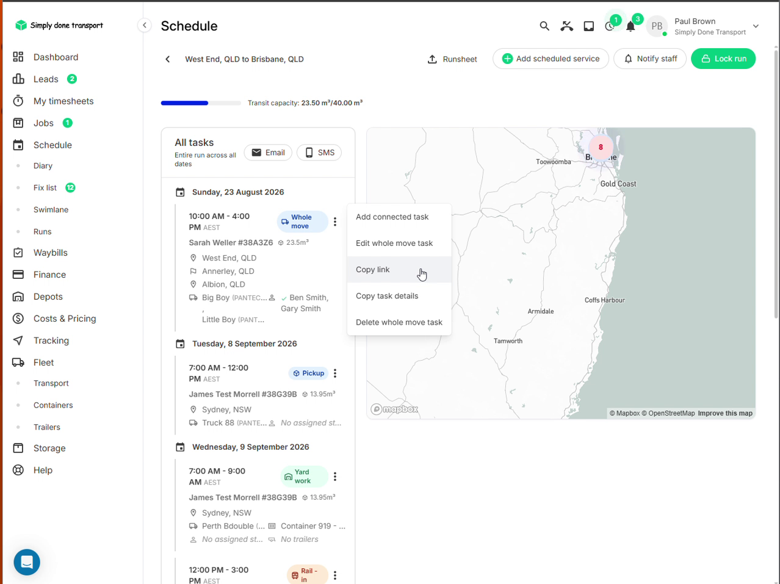
Task: Choose Edit whole move task
Action: click(399, 243)
